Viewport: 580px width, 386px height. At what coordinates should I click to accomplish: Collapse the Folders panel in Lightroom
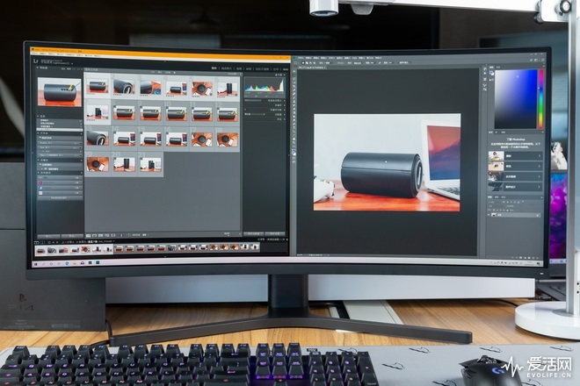pyautogui.click(x=38, y=133)
